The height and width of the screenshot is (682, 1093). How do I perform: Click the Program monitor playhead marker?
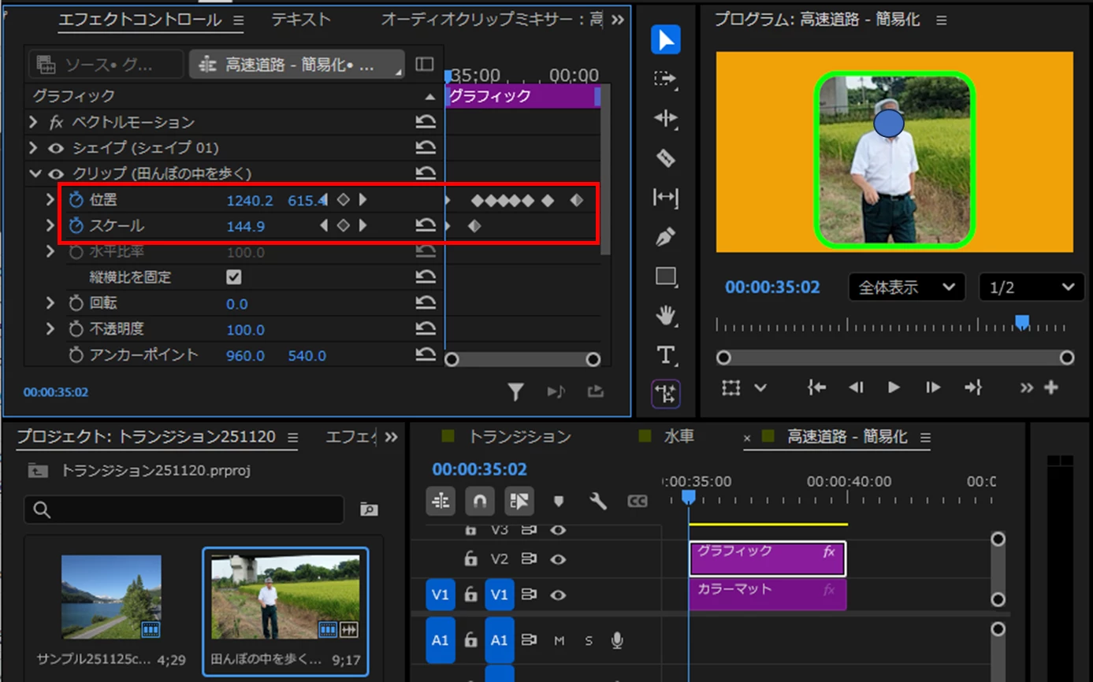tap(1022, 321)
